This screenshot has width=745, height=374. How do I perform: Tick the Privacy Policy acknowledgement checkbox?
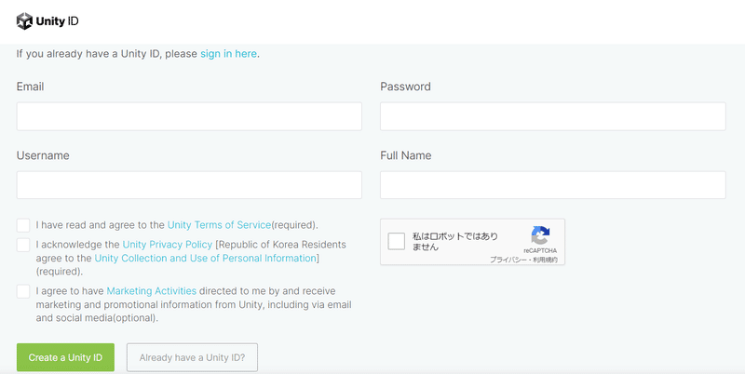23,245
